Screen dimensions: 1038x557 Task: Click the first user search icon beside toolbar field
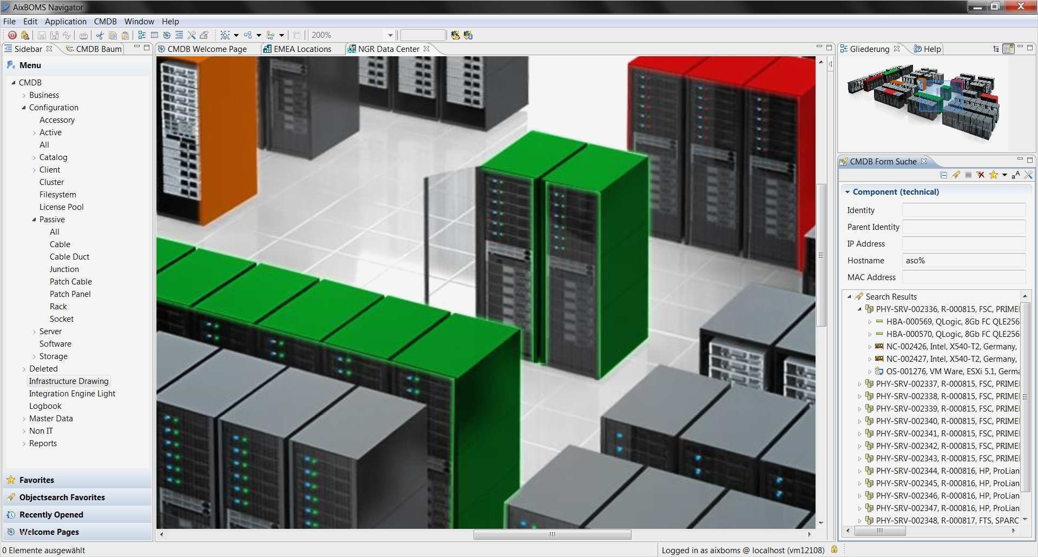click(x=456, y=35)
